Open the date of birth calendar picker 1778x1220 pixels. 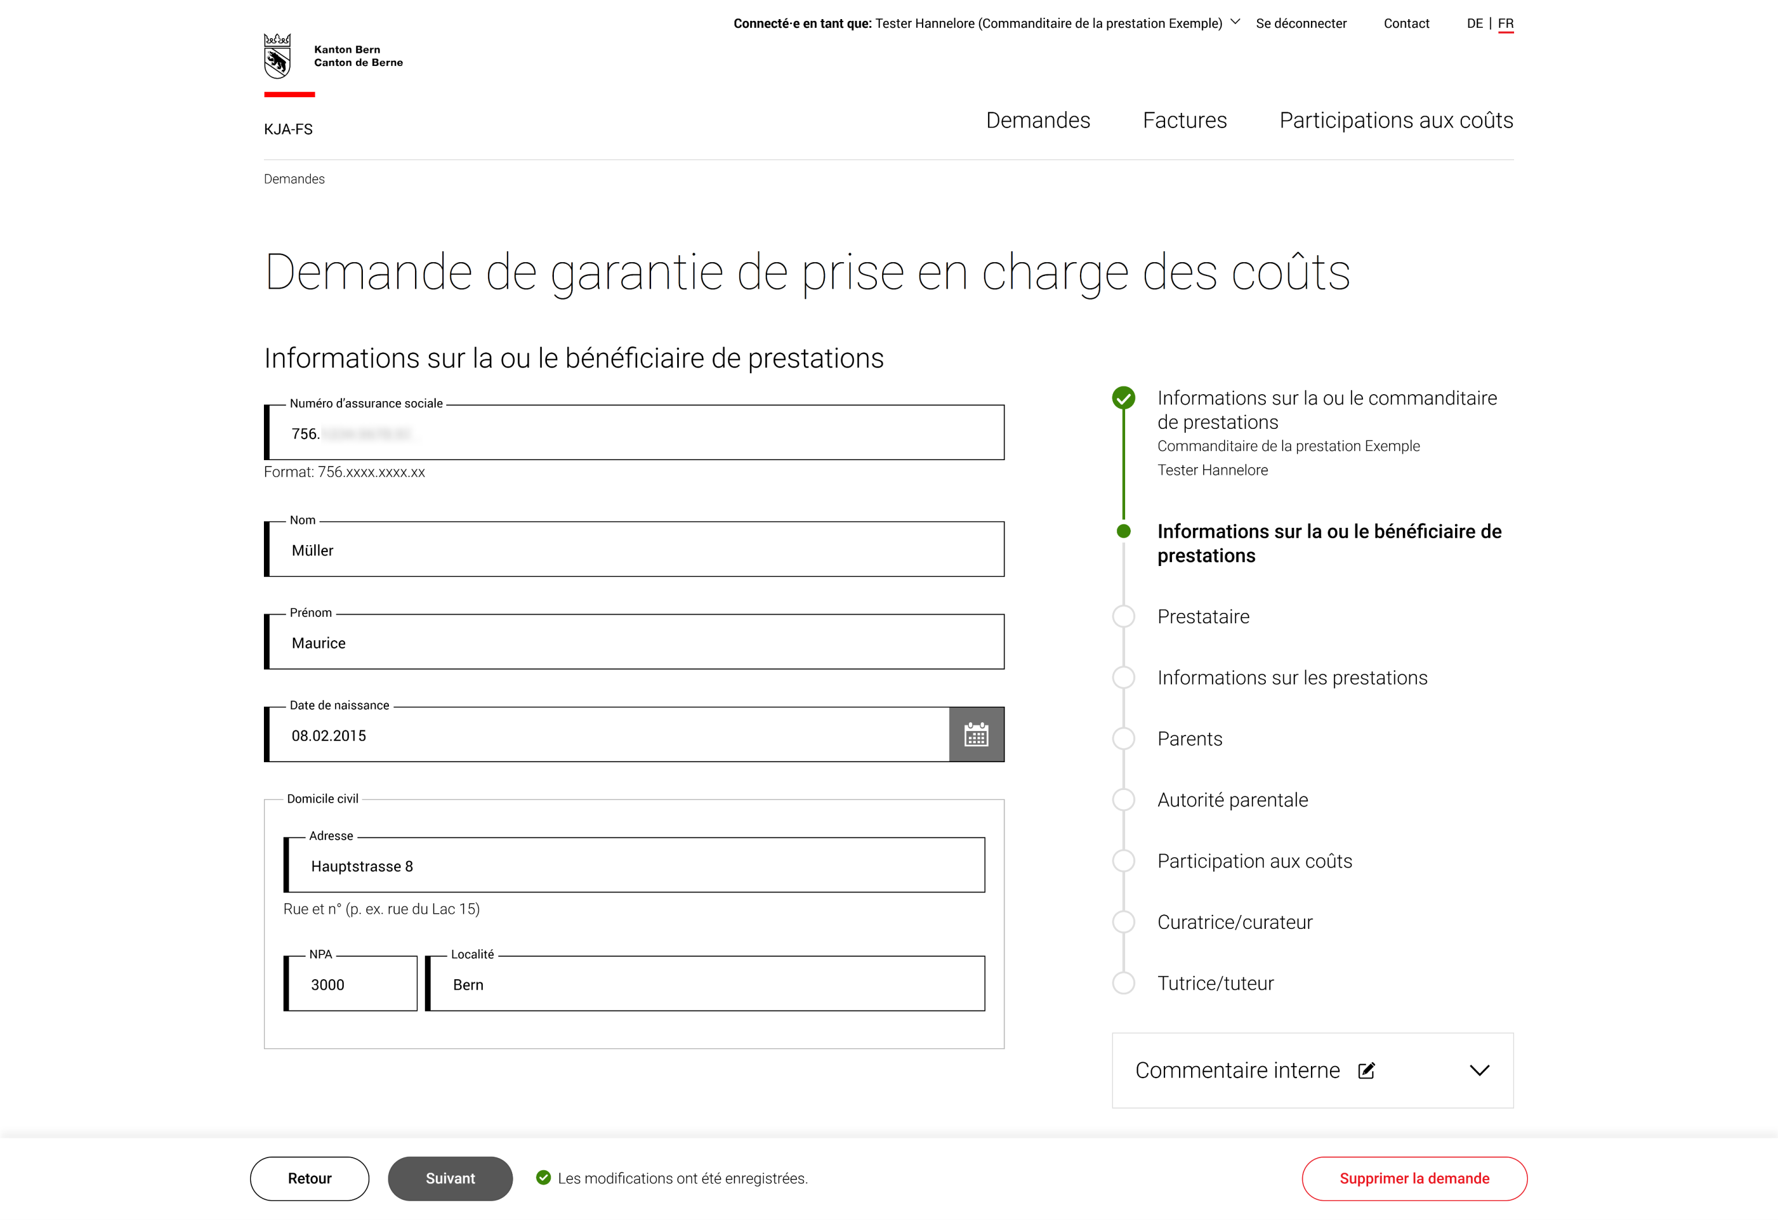pos(976,734)
